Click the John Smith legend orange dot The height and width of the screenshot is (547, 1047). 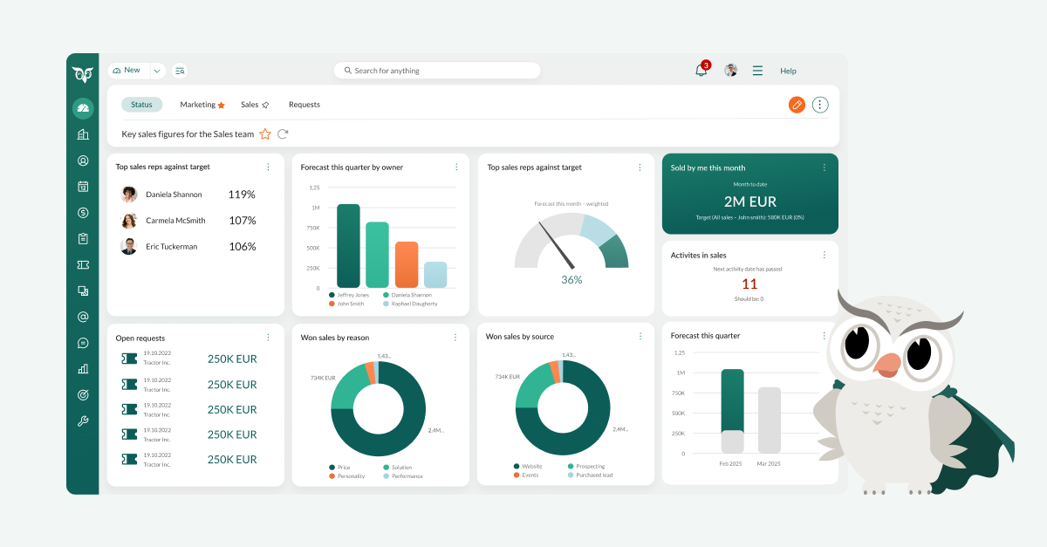(x=332, y=304)
